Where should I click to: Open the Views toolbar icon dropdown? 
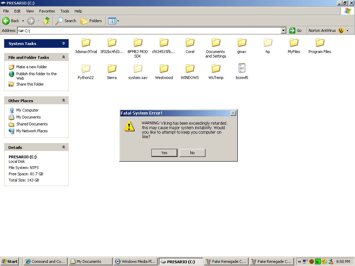(x=118, y=21)
